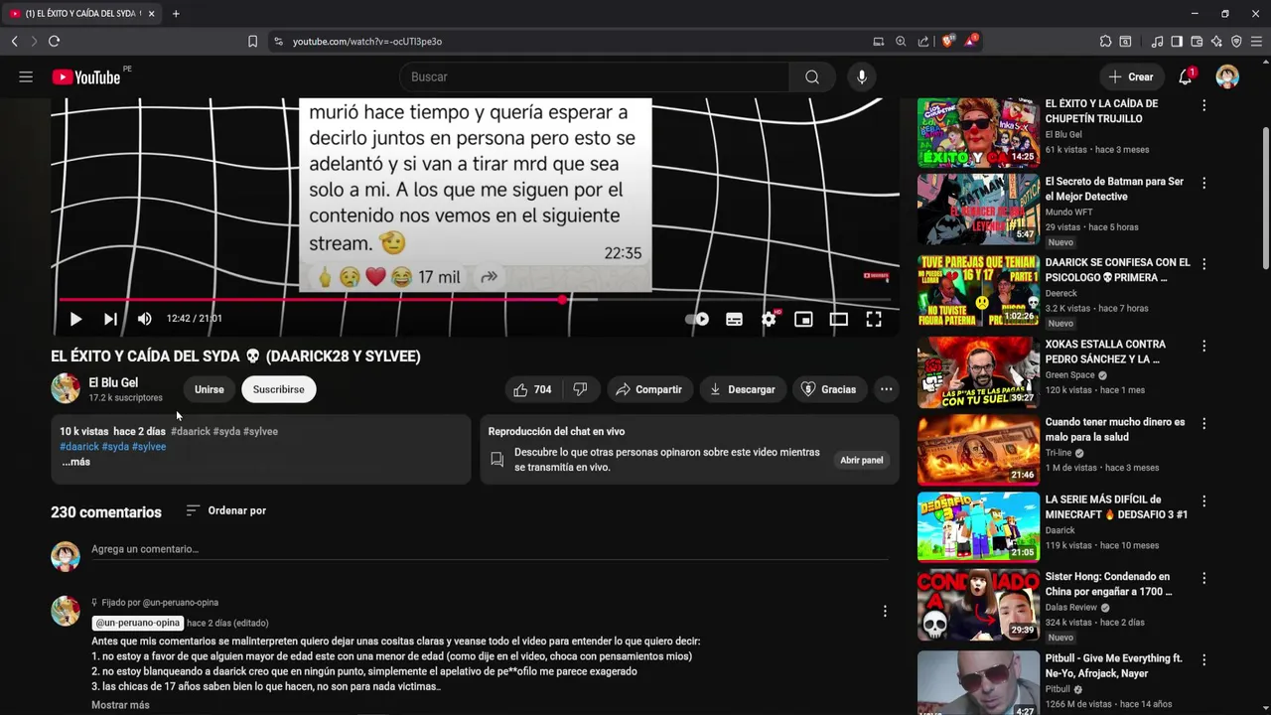Open the YouTube guide hamburger menu
The width and height of the screenshot is (1271, 715).
pos(26,76)
